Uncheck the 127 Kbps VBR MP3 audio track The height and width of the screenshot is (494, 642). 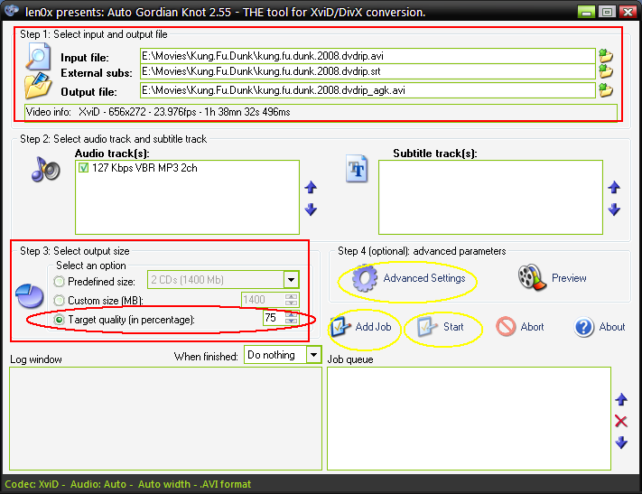point(84,168)
